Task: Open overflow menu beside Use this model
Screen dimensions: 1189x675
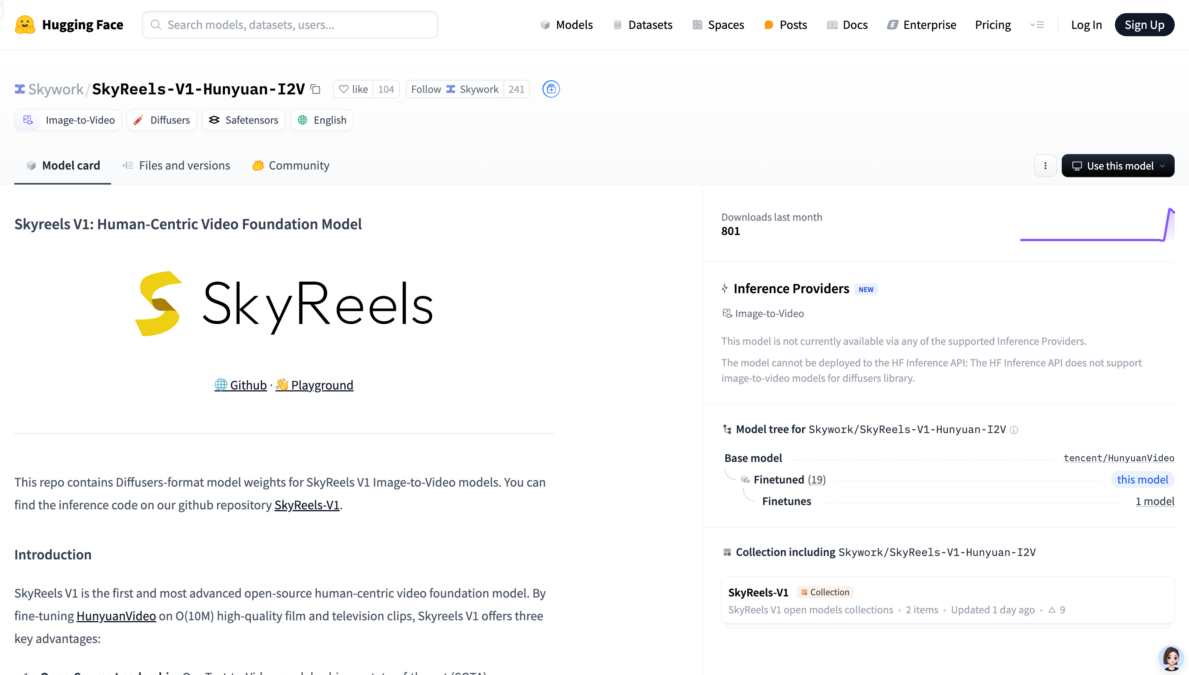Action: coord(1045,166)
